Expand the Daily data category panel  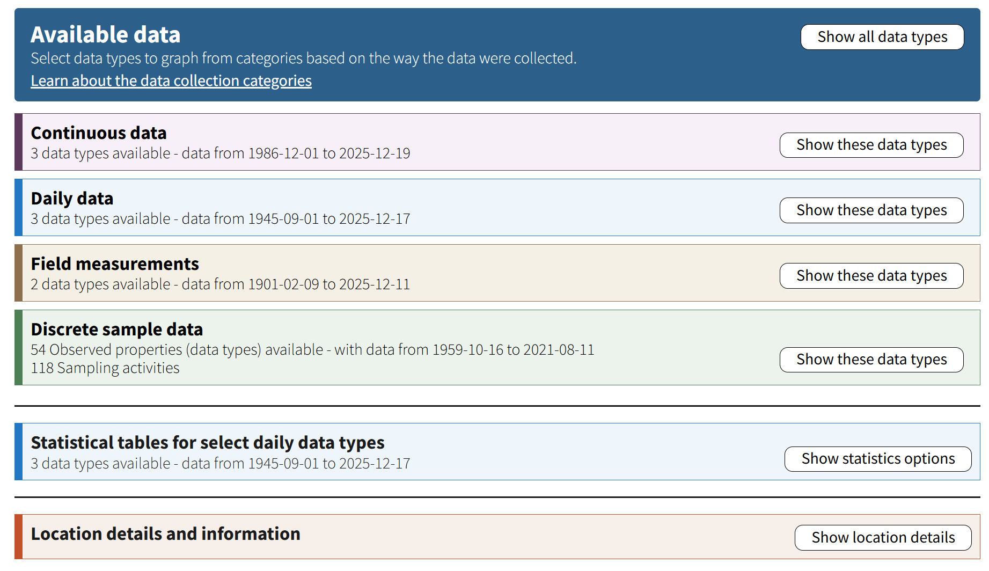(72, 198)
